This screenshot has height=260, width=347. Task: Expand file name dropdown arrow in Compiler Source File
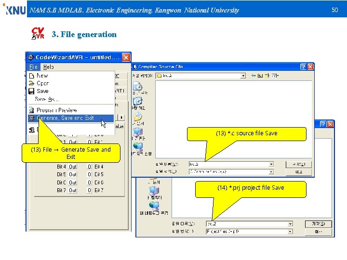[271, 164]
